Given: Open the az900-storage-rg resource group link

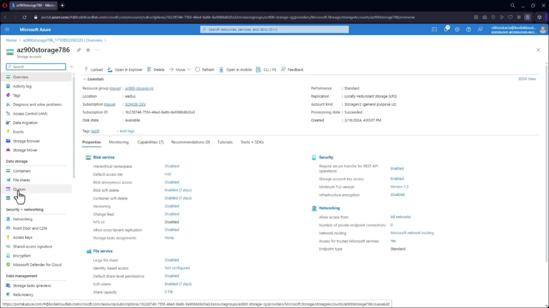Looking at the screenshot, I should (139, 88).
